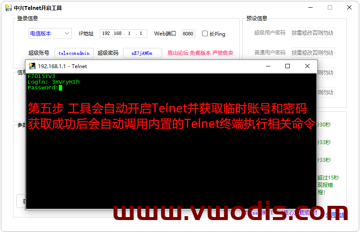Viewport: 361px width, 233px height.
Task: Click the dropdown arrow beside 电信版本
Action: coord(67,34)
